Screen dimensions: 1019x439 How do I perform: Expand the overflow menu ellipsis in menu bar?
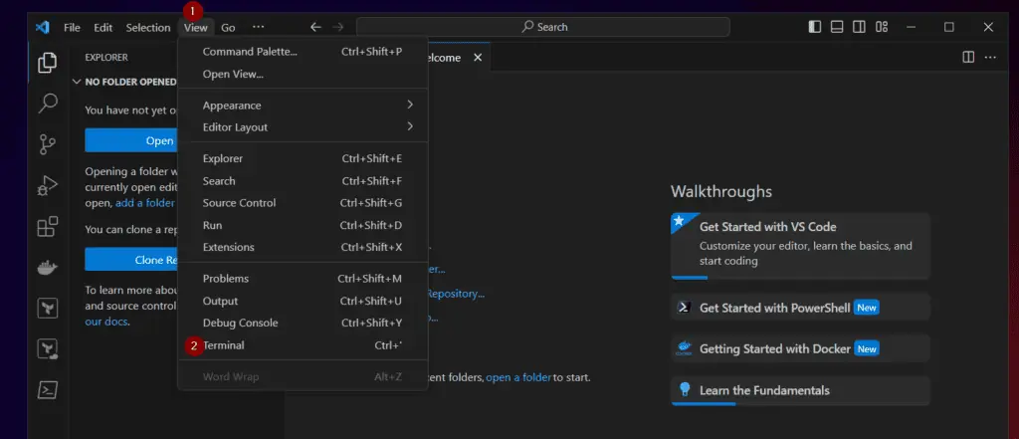pos(259,27)
